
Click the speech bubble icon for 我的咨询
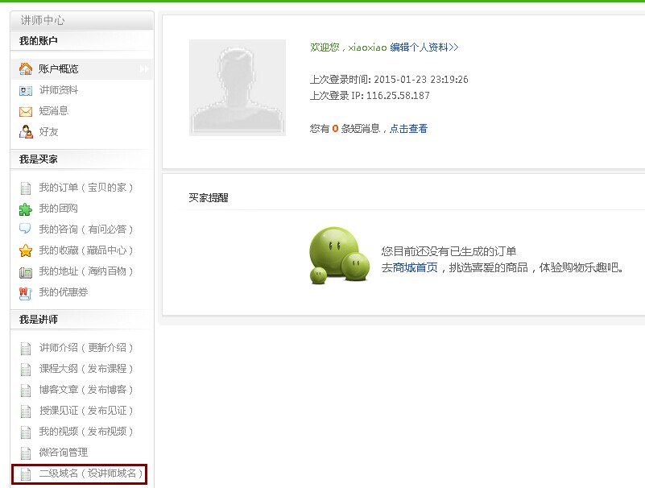[x=26, y=230]
